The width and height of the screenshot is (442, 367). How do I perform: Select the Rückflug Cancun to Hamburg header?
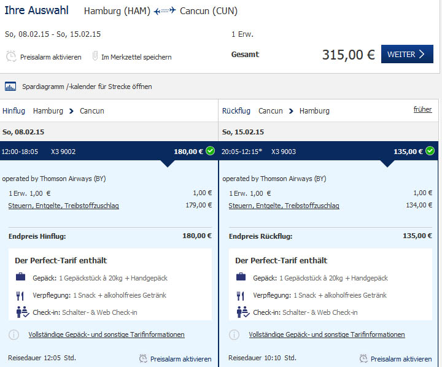click(276, 111)
